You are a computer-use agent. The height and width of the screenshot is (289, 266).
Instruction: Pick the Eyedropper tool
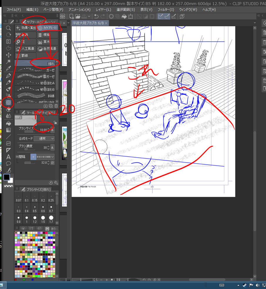pyautogui.click(x=9, y=68)
